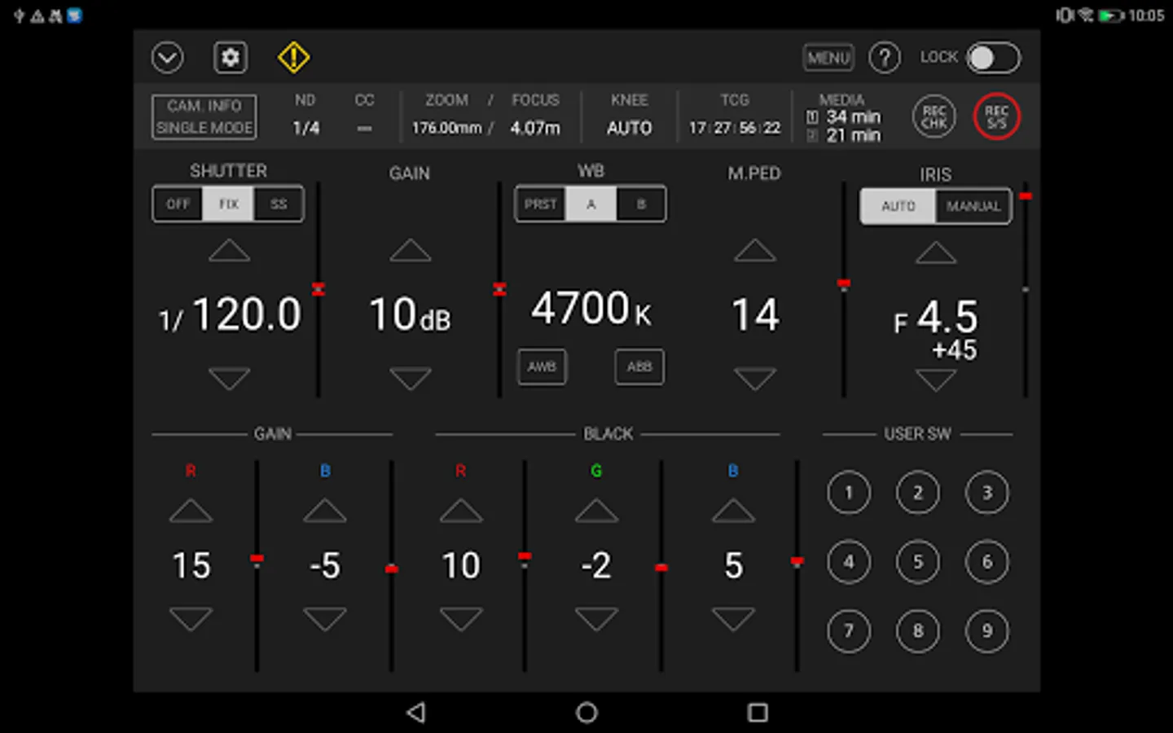The height and width of the screenshot is (733, 1173).
Task: Select white balance memory B
Action: [641, 204]
